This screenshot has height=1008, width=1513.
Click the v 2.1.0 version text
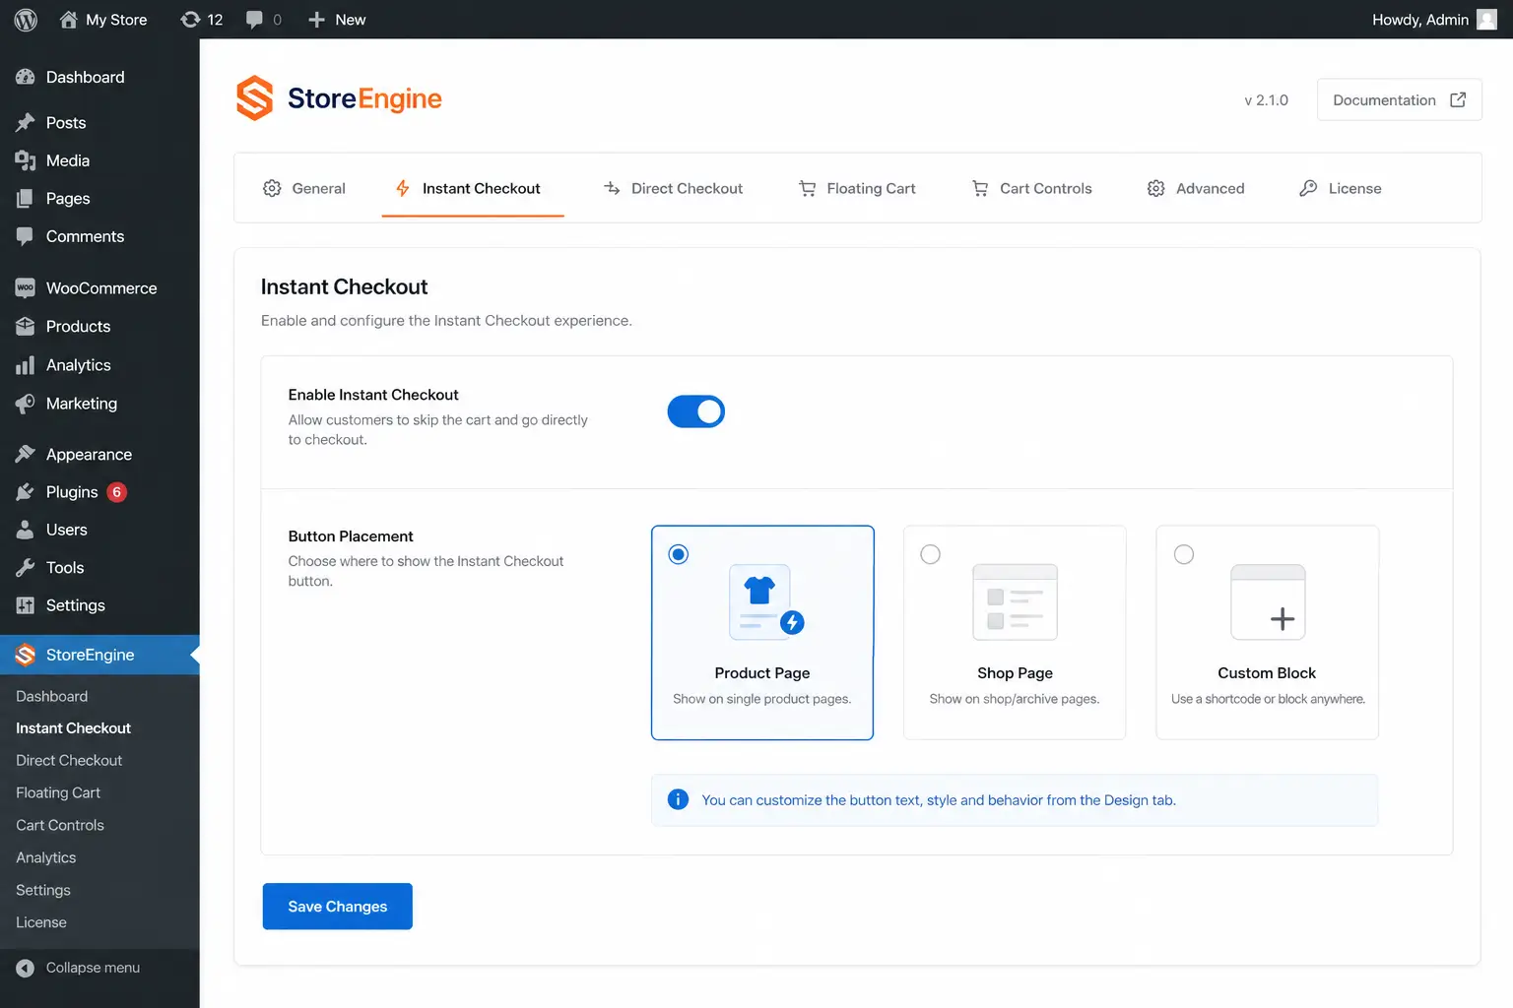pos(1266,100)
